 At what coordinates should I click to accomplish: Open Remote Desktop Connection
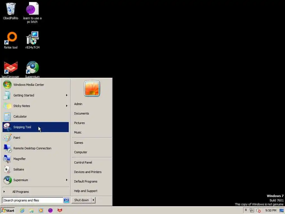tap(36, 148)
